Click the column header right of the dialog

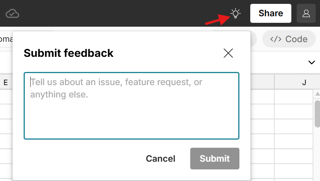pos(262,82)
